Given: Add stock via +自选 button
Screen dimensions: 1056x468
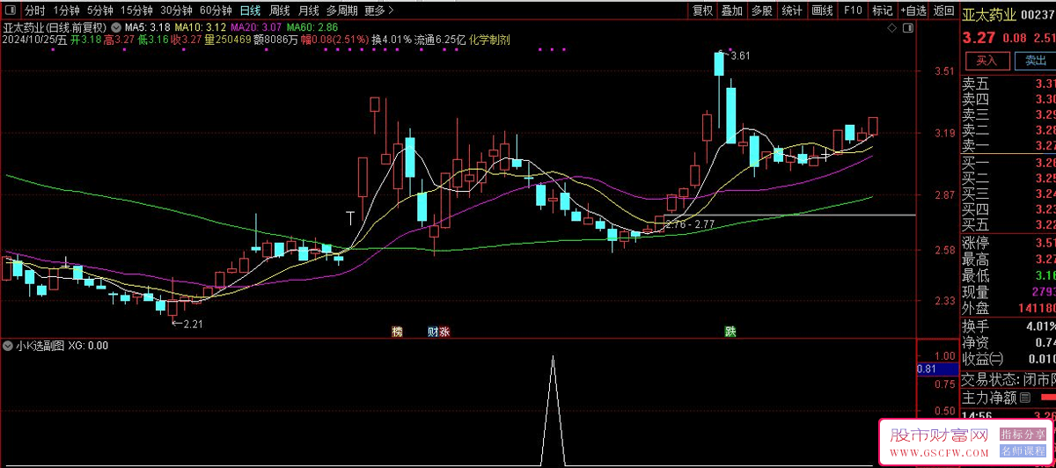Looking at the screenshot, I should point(913,11).
